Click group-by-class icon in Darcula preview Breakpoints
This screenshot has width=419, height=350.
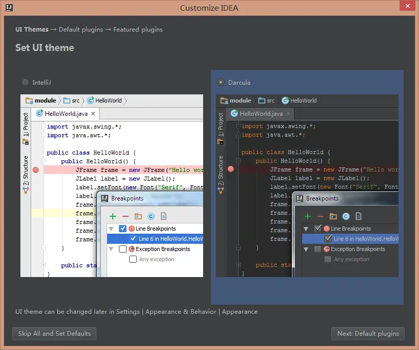(346, 216)
